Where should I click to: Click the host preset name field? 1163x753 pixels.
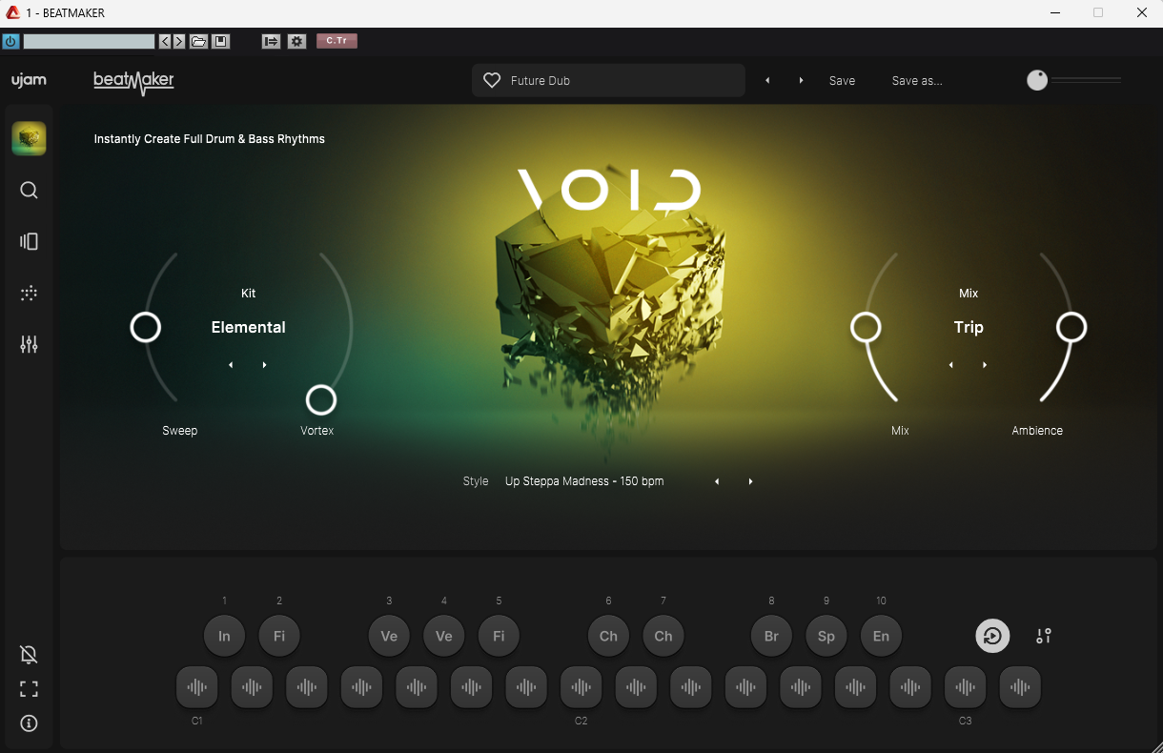click(x=89, y=41)
